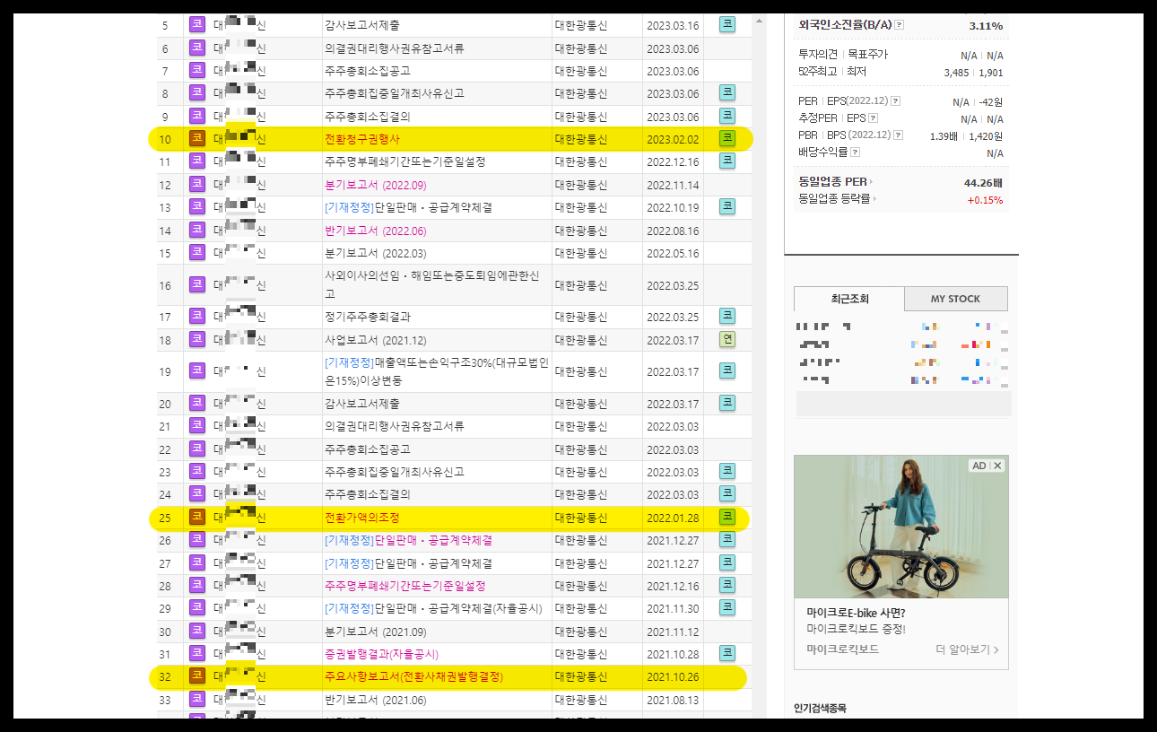Click the teal 코 icon in row 24
Viewport: 1157px width, 732px height.
tap(727, 493)
